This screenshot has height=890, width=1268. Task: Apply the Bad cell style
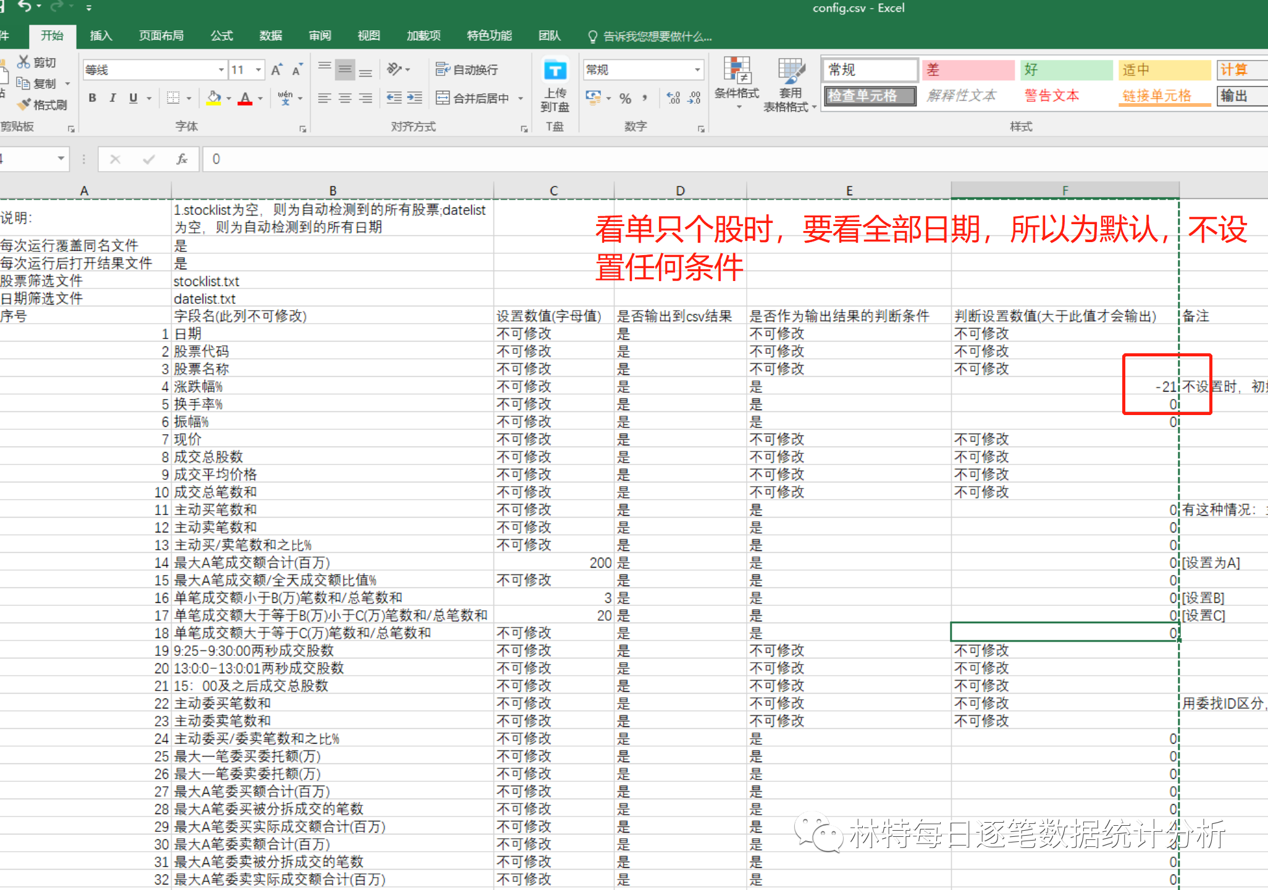coord(967,70)
